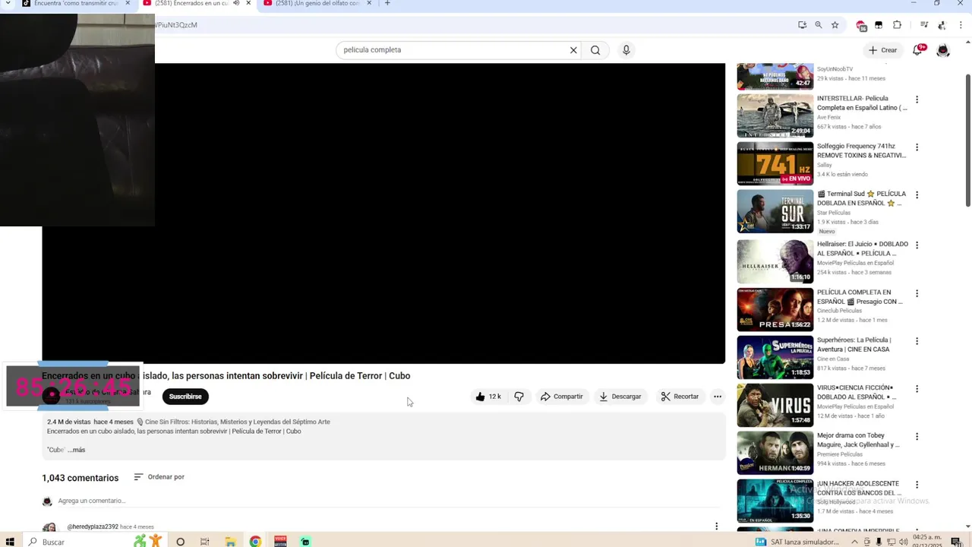Open the Recortar clip tool
972x547 pixels.
680,397
